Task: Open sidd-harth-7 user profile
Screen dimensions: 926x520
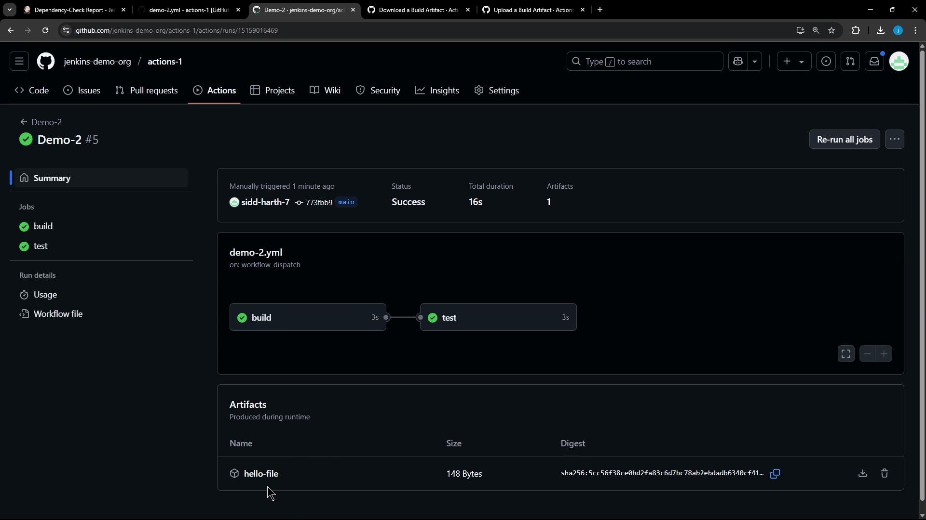Action: [x=265, y=202]
